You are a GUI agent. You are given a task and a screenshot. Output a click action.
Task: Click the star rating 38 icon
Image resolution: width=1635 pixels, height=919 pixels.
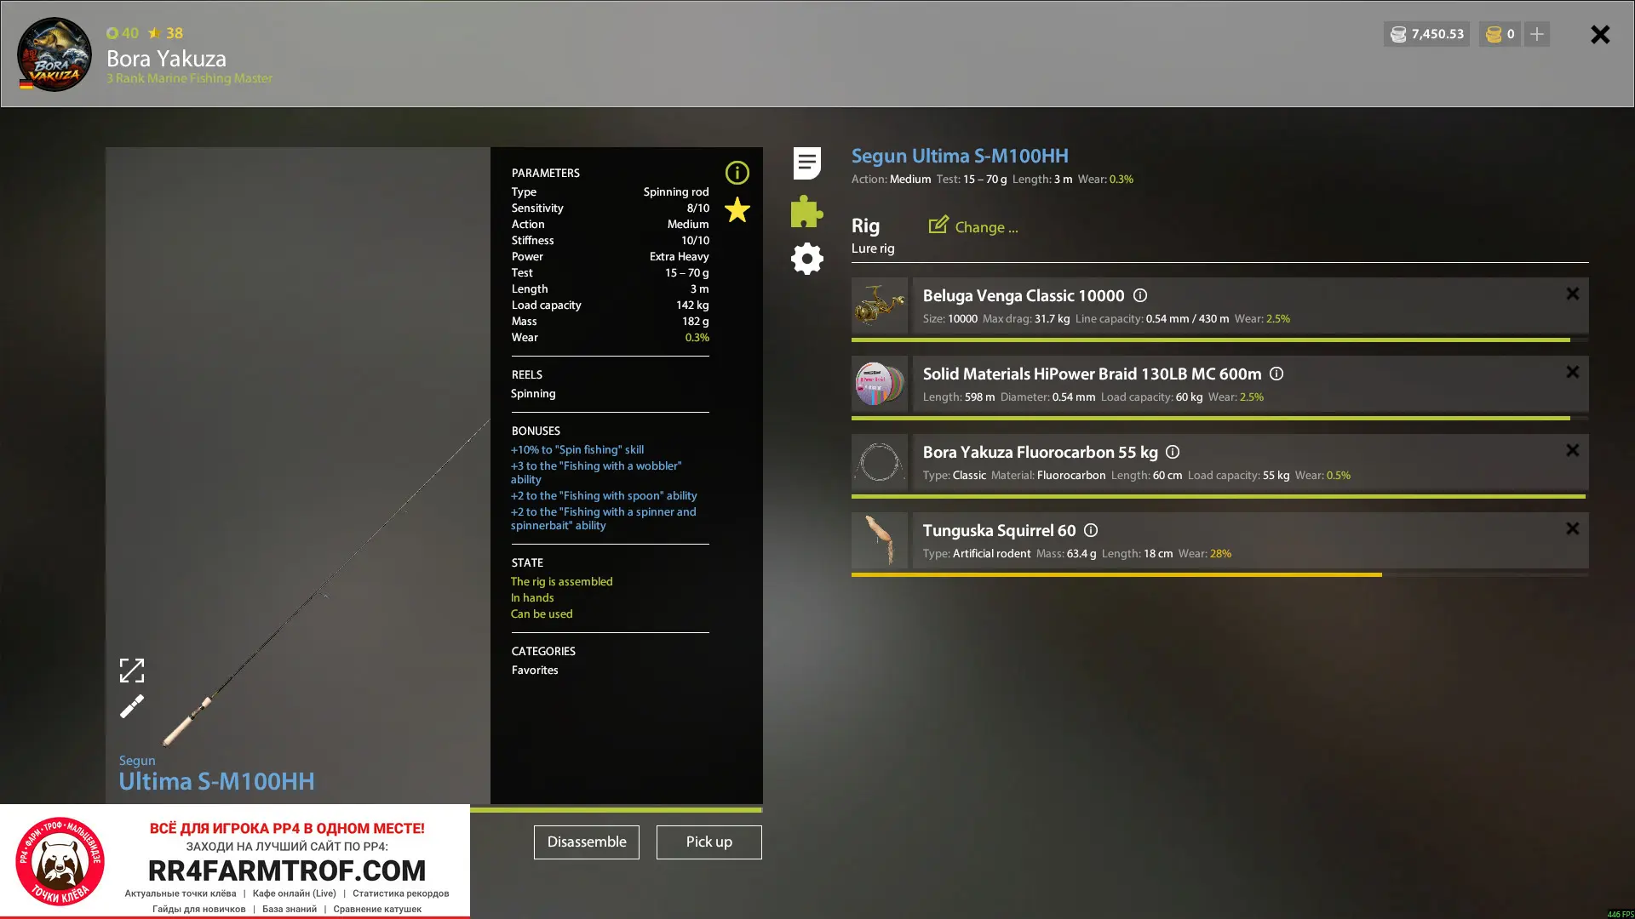pyautogui.click(x=154, y=33)
